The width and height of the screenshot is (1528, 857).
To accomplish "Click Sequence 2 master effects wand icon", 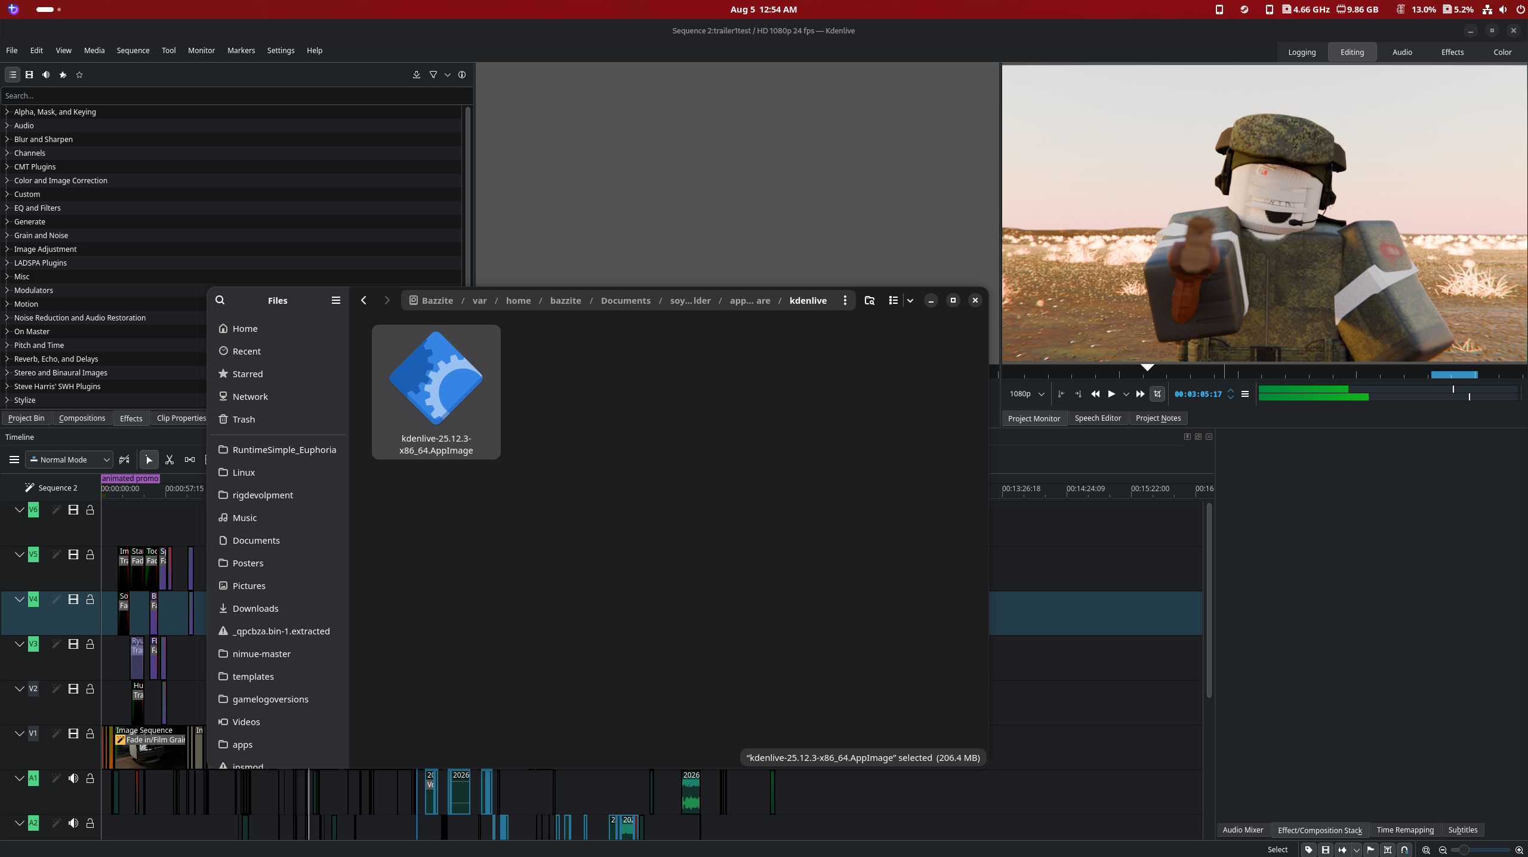I will pos(29,488).
